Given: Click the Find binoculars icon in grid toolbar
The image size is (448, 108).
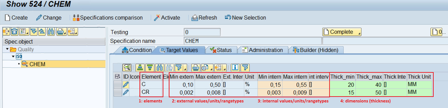Looking at the screenshot, I should pyautogui.click(x=160, y=67).
